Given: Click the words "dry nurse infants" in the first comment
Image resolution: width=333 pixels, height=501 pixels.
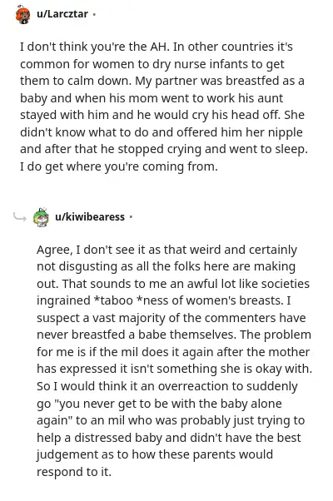Looking at the screenshot, I should pos(200,64).
